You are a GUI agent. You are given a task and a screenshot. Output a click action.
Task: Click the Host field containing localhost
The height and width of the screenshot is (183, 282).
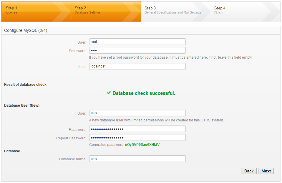click(137, 67)
